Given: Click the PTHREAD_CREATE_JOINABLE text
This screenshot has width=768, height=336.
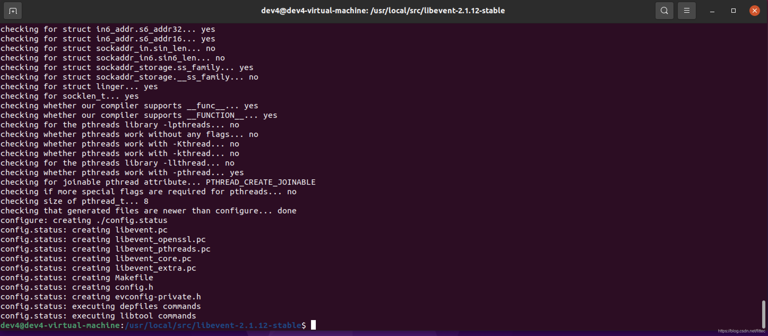Looking at the screenshot, I should [x=261, y=182].
